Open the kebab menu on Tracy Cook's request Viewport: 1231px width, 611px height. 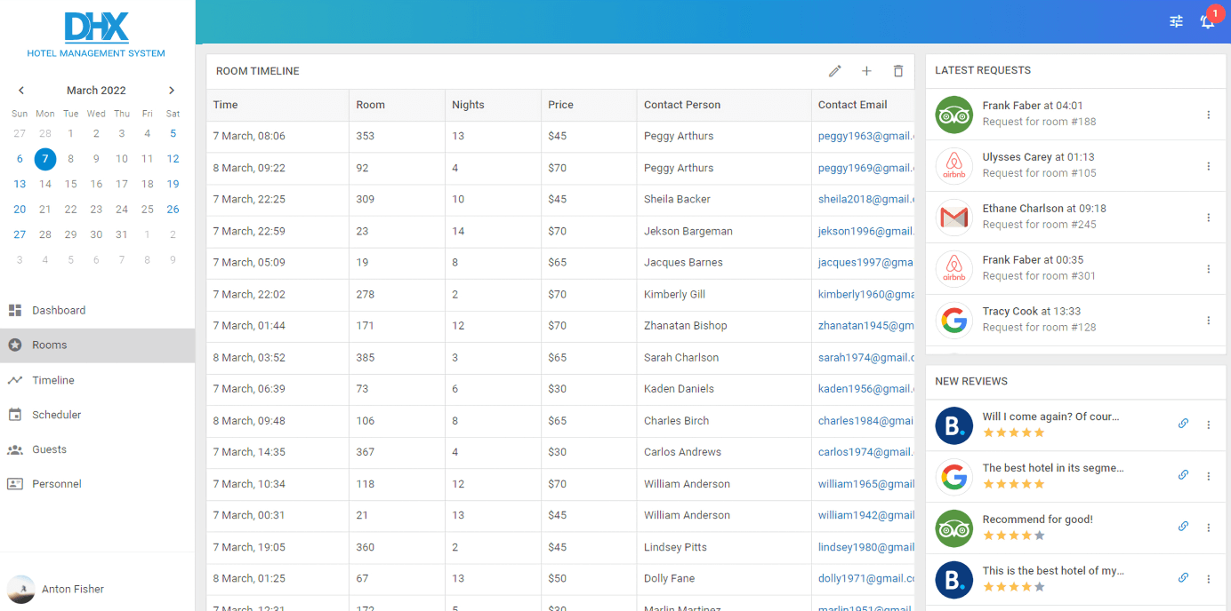click(1208, 320)
